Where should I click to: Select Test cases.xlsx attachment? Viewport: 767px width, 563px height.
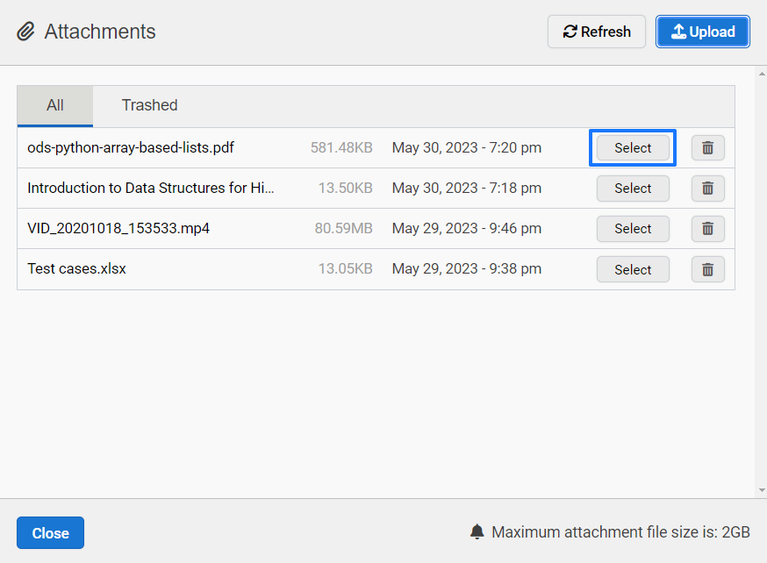[633, 269]
